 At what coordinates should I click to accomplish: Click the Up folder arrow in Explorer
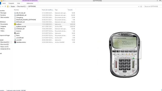point(5,6)
